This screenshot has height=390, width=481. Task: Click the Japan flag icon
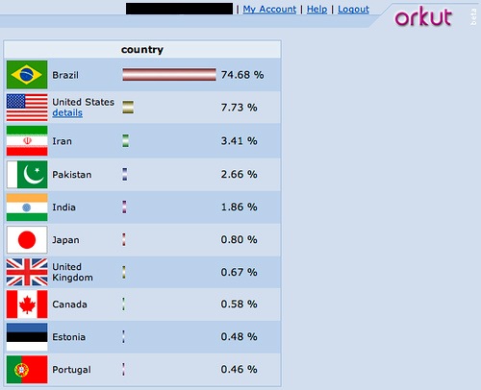click(x=27, y=239)
